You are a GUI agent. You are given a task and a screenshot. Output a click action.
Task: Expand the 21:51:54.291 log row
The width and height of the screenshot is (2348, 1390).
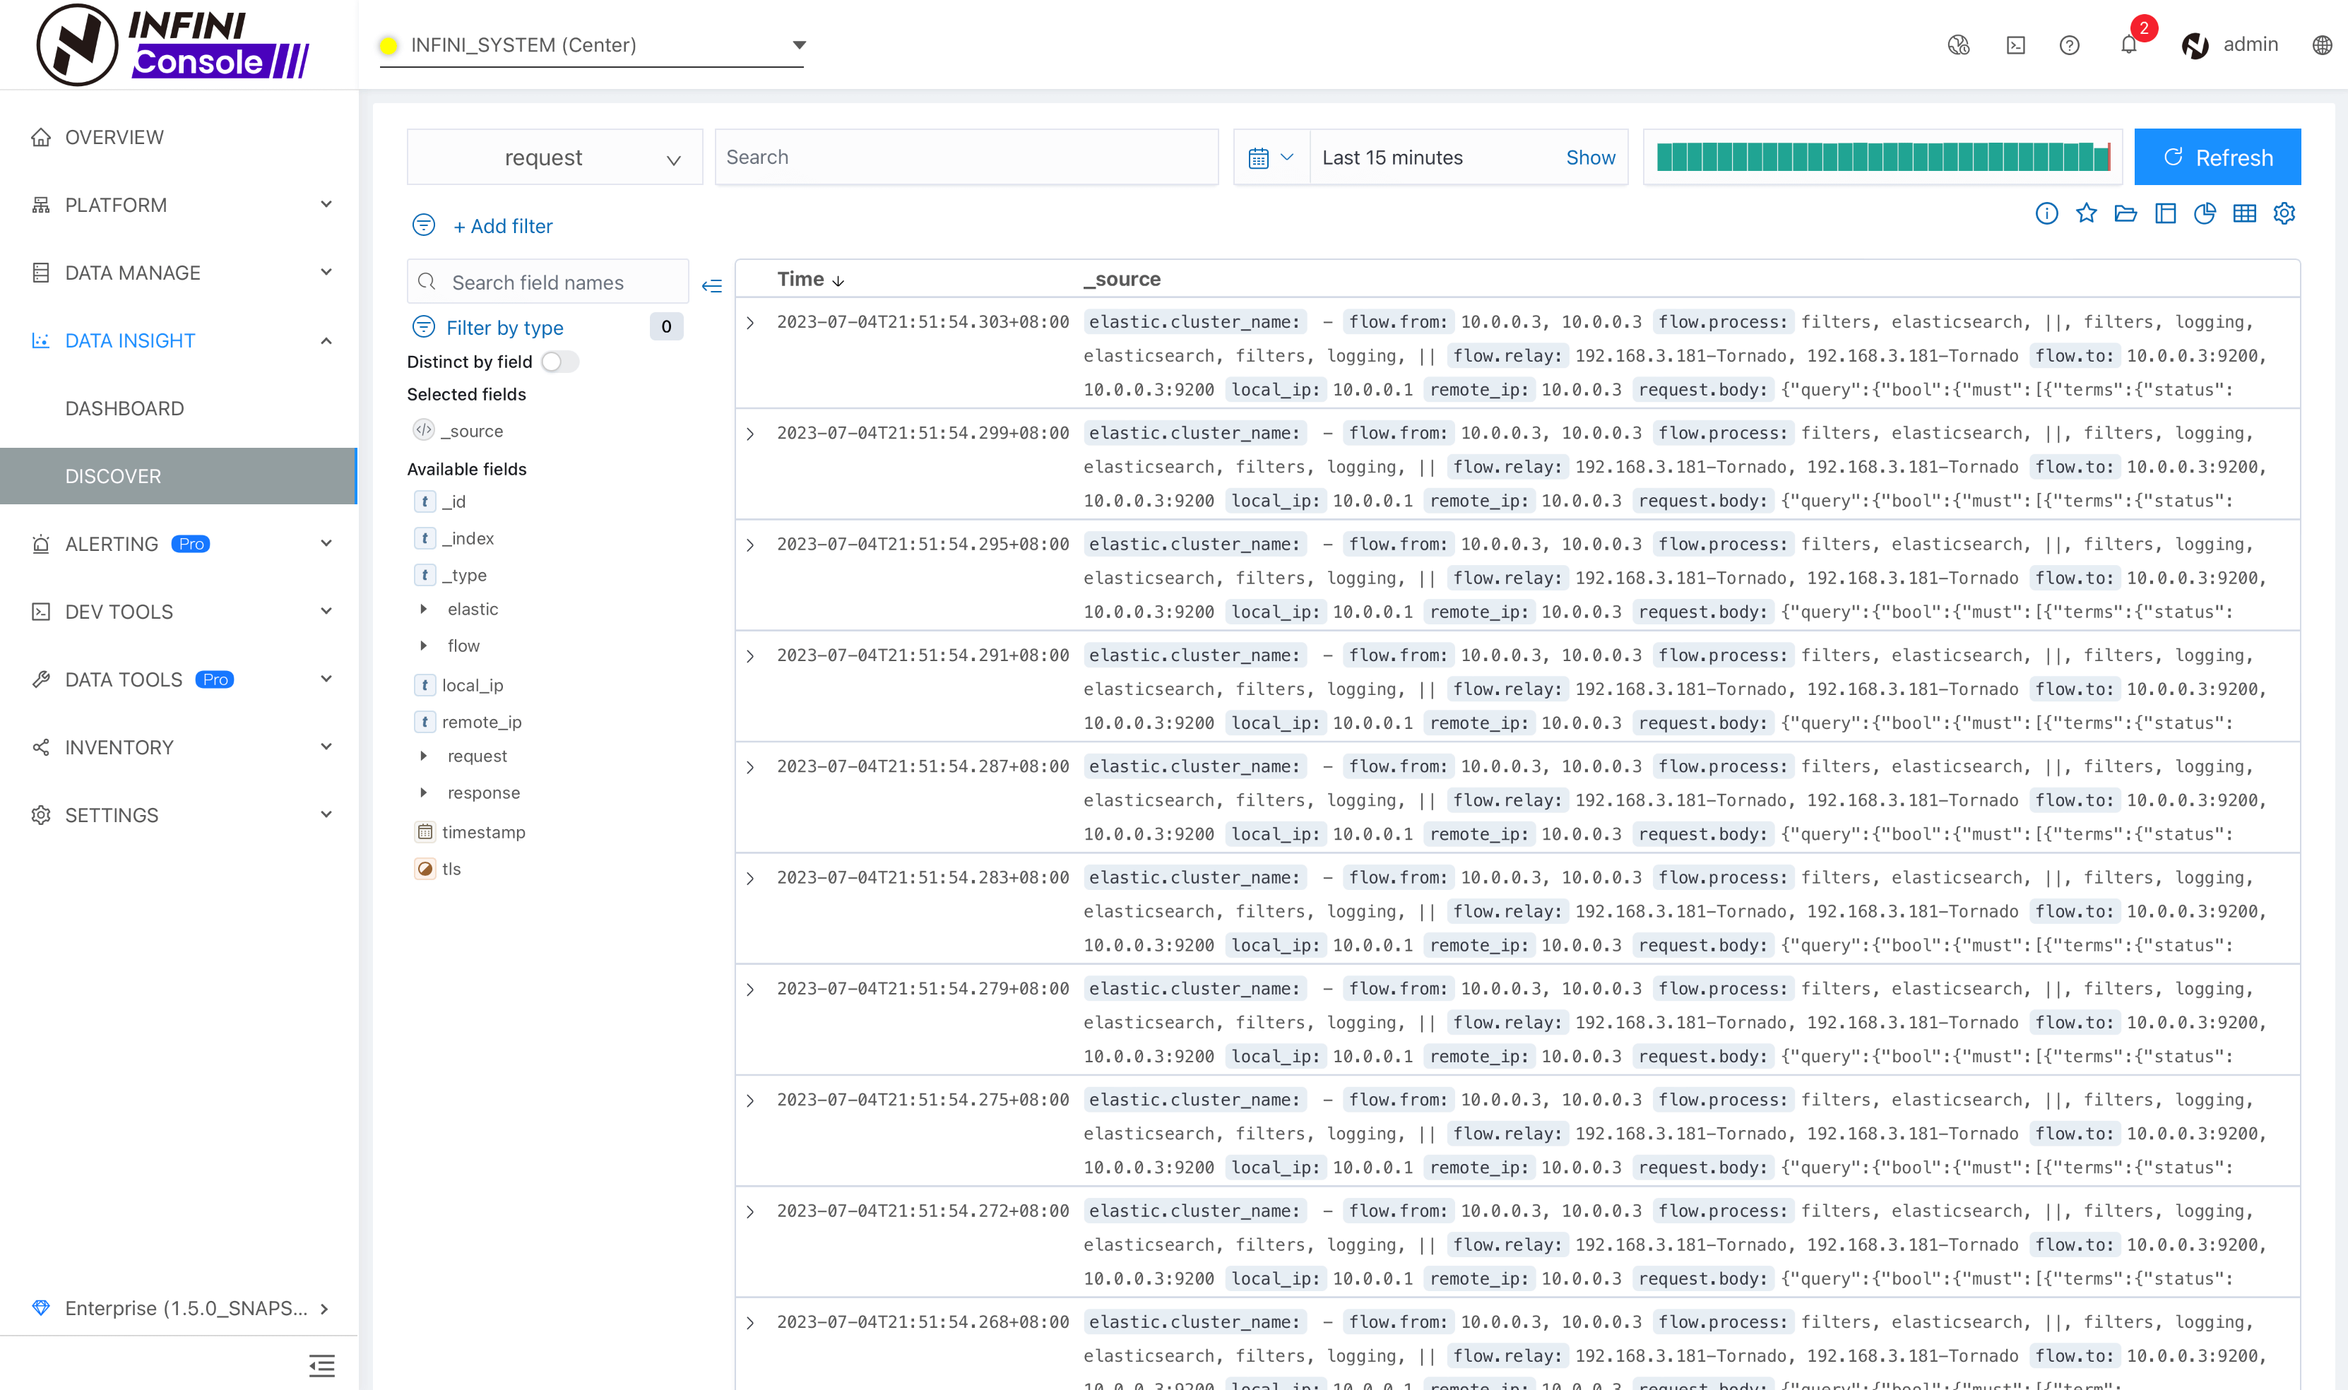pyautogui.click(x=750, y=655)
